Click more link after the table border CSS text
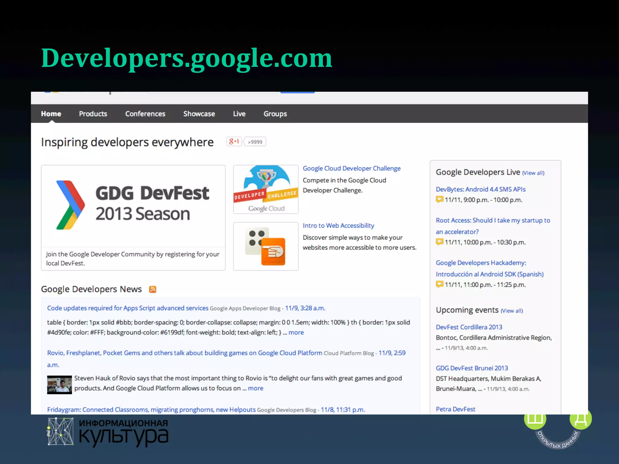This screenshot has width=619, height=464. coord(296,333)
